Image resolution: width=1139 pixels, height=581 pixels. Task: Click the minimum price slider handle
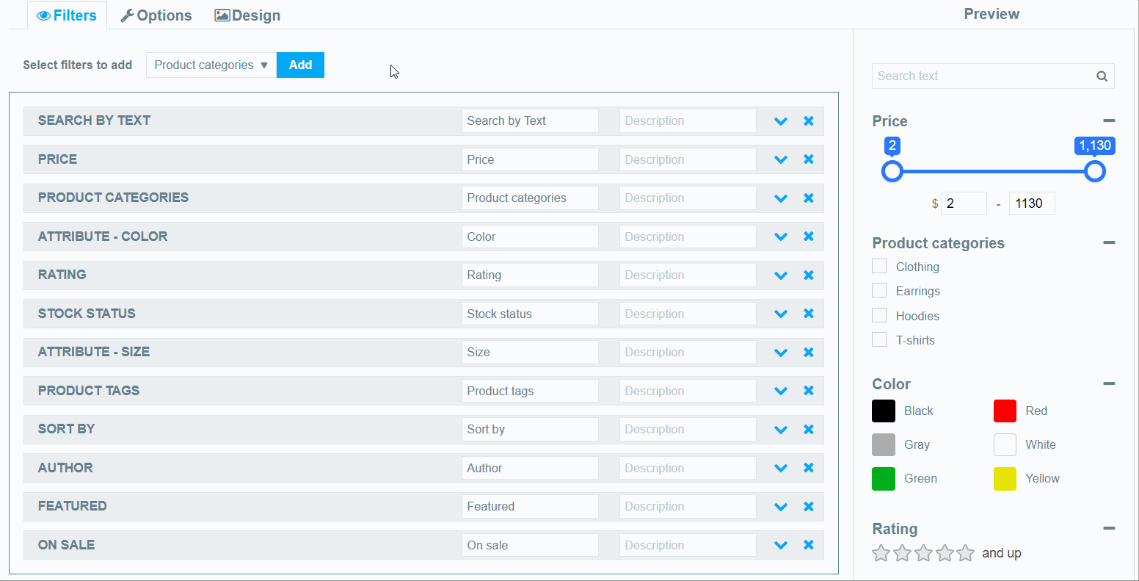coord(892,171)
